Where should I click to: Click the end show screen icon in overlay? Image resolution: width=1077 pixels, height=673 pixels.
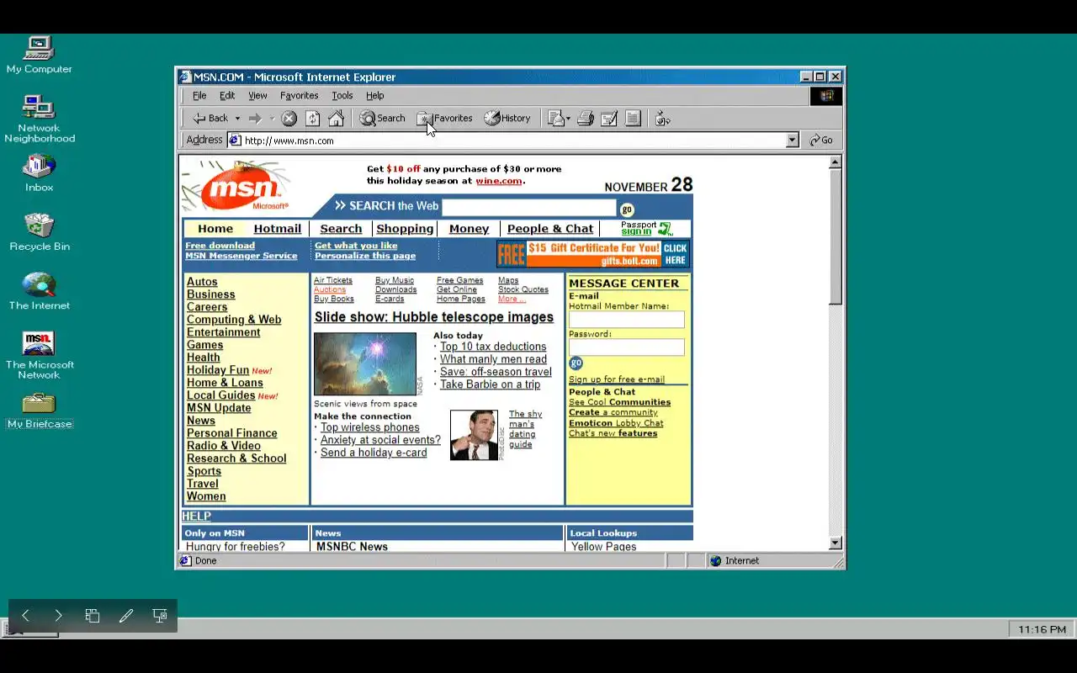click(x=160, y=616)
